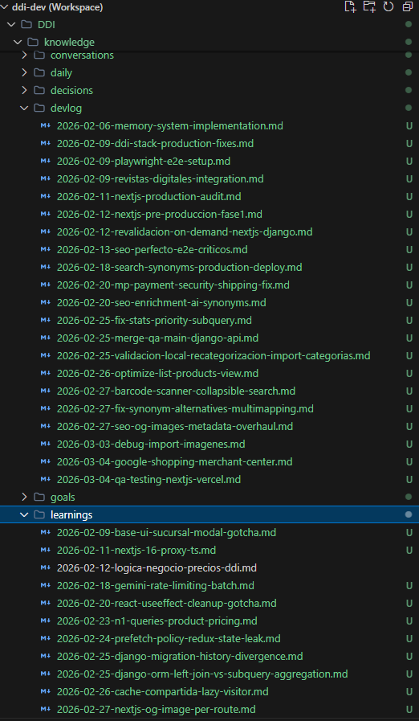Click markdown icon of nextjs-og-image-per-route.md

point(46,709)
